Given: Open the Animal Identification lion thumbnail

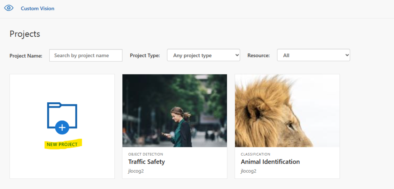Looking at the screenshot, I should pos(287,111).
